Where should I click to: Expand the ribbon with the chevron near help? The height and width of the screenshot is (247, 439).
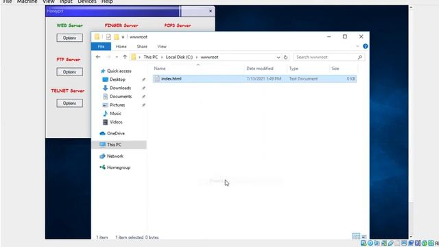(357, 46)
